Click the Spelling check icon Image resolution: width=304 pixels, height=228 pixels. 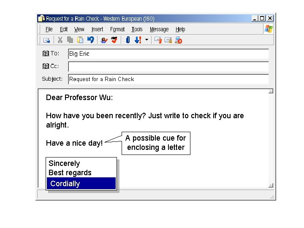(x=114, y=40)
